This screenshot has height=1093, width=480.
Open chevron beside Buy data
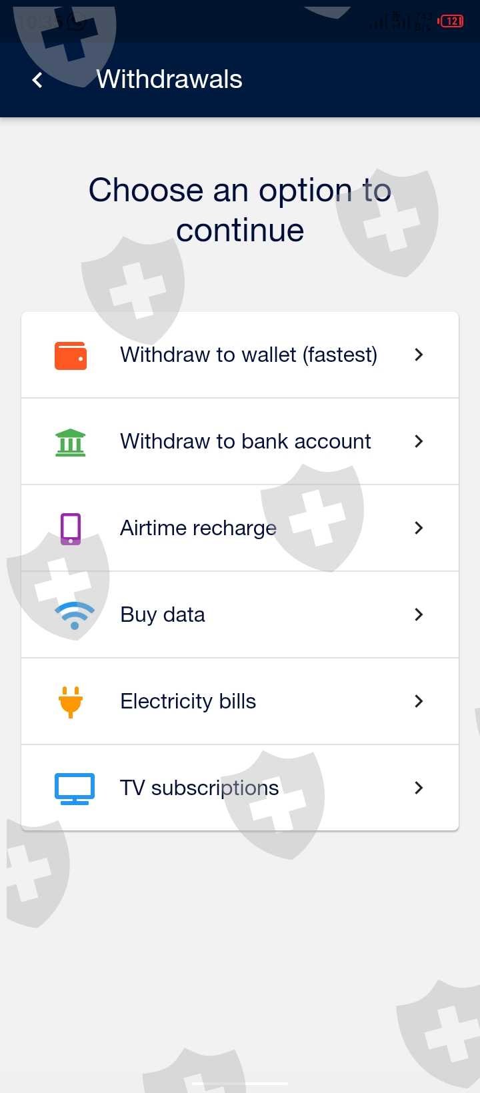[419, 615]
